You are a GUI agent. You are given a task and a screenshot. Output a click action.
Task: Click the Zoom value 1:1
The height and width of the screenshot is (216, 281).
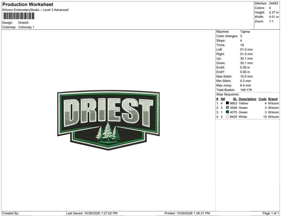pos(271,21)
